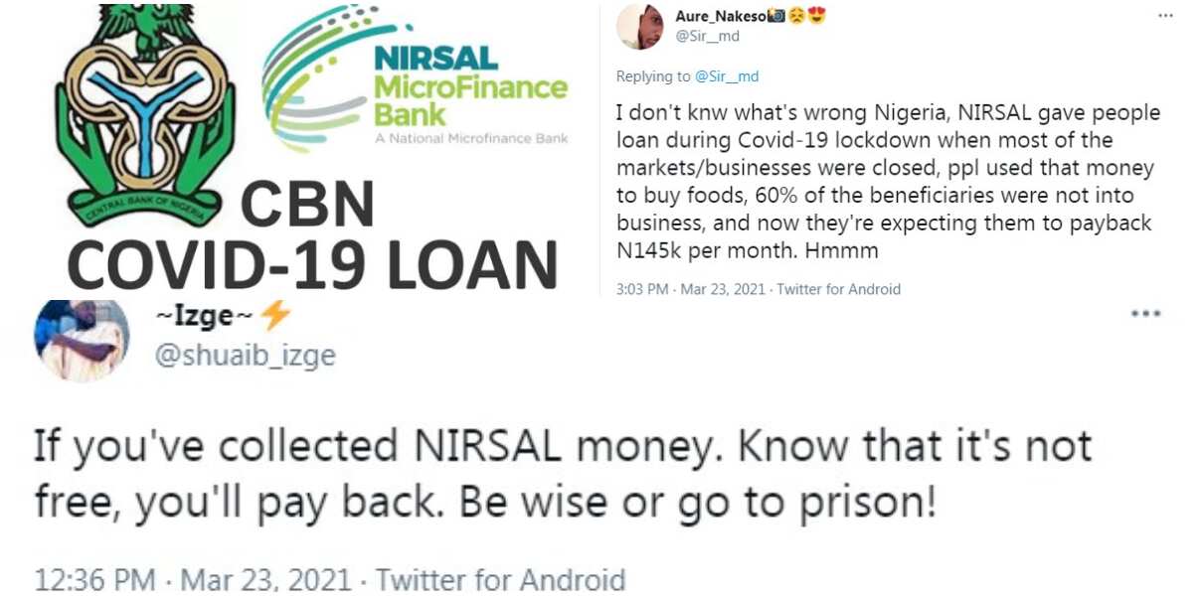Viewport: 1193px width, 596px height.
Task: Click the heart-eyes emoji after Aure_Nakeso
Action: [x=818, y=16]
